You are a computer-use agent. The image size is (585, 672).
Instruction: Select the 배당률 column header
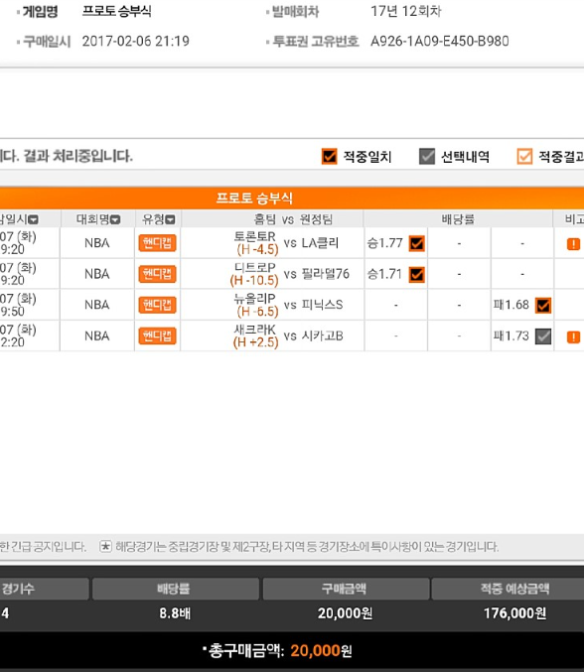point(458,219)
